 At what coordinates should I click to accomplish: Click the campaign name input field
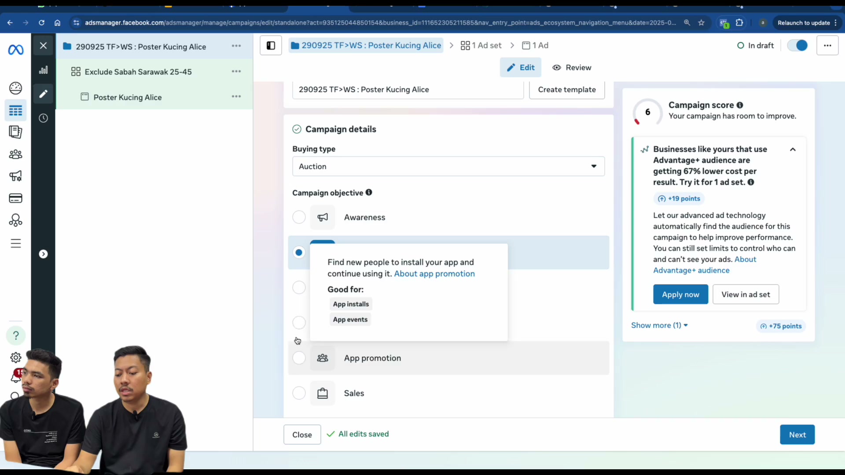408,89
